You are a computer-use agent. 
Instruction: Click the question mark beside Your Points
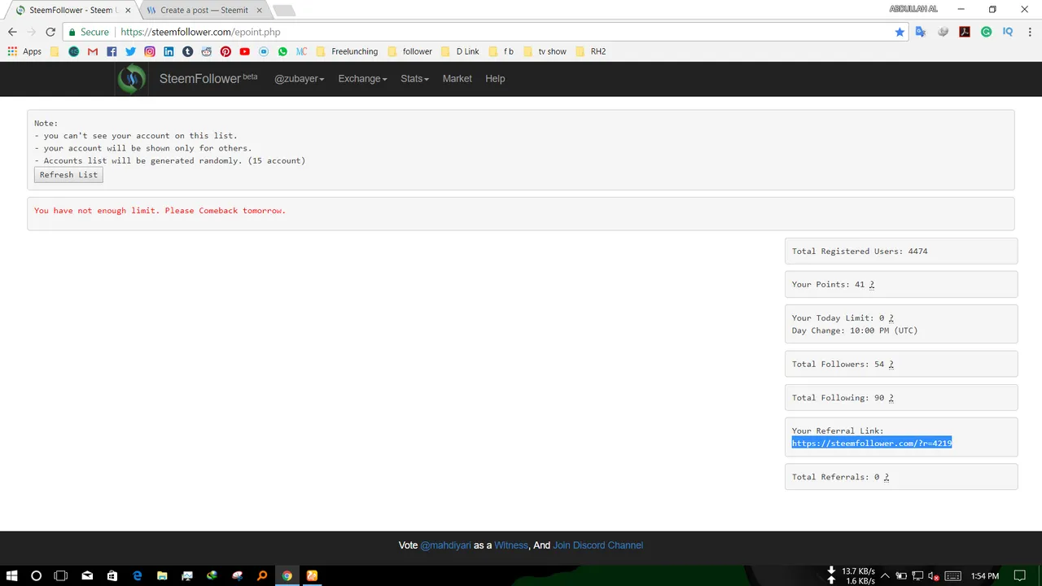point(872,285)
